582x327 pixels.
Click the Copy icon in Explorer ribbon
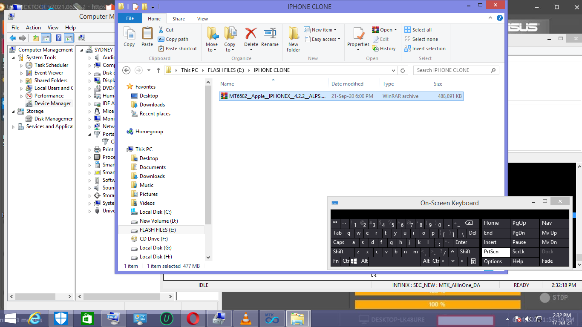(x=129, y=37)
